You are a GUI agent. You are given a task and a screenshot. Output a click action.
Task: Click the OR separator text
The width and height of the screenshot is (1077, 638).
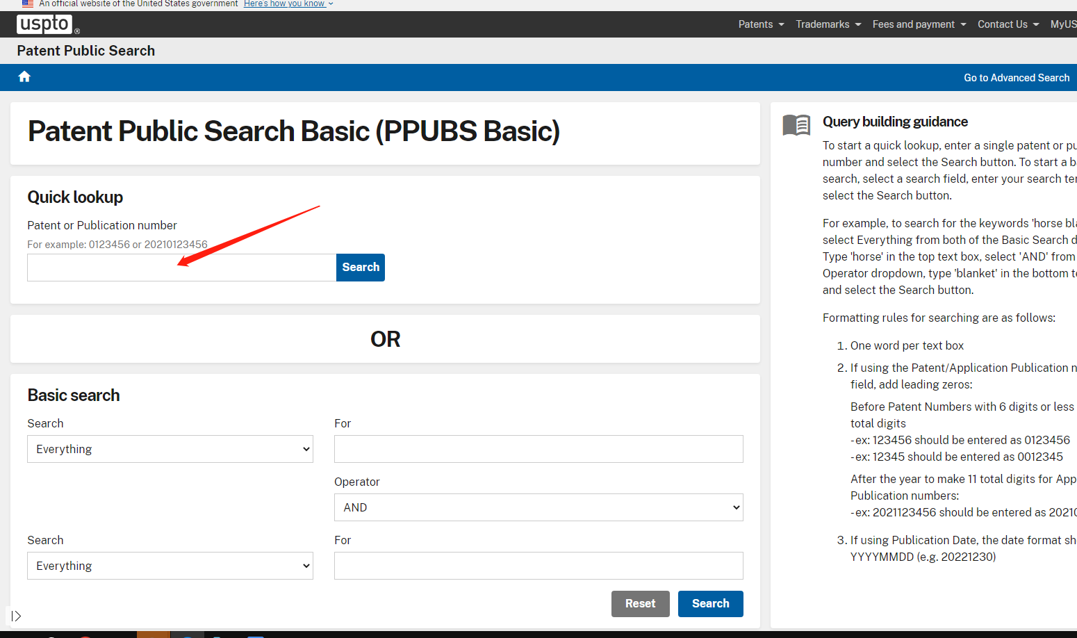click(x=385, y=339)
